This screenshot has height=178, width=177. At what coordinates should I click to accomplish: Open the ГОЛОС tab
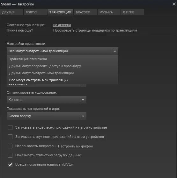coord(35,12)
